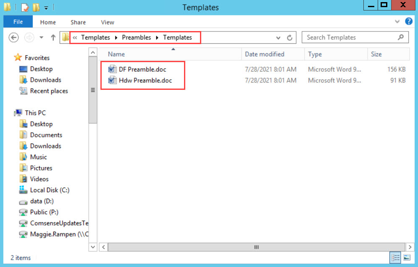Sort files by the Size column

coord(389,54)
